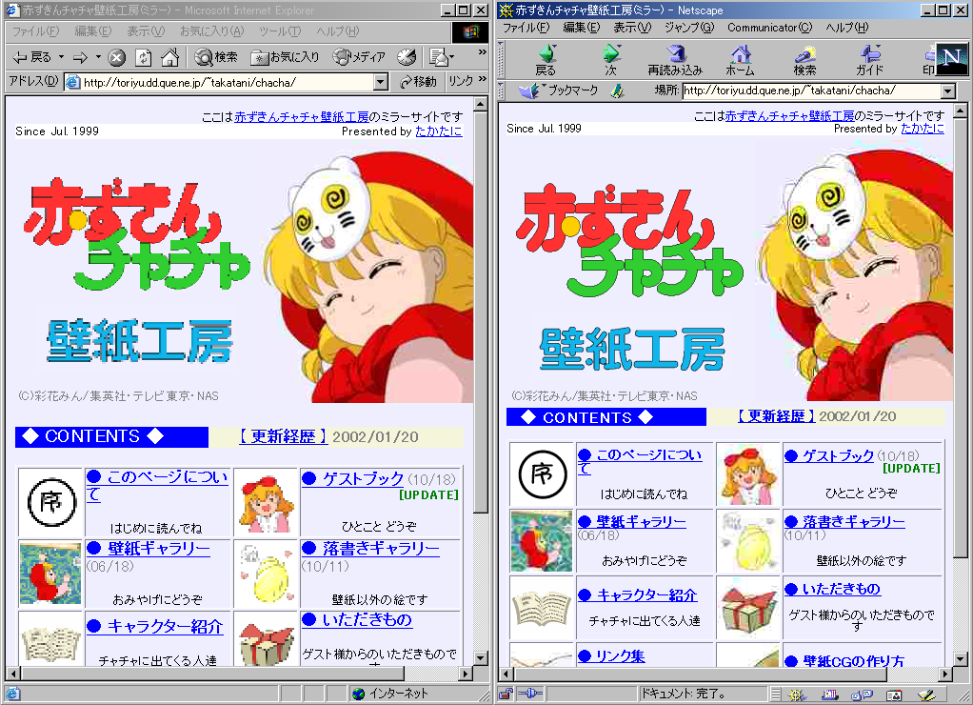973x705 pixels.
Task: Click the horizontal scroll right arrow in Internet Explorer
Action: [466, 673]
